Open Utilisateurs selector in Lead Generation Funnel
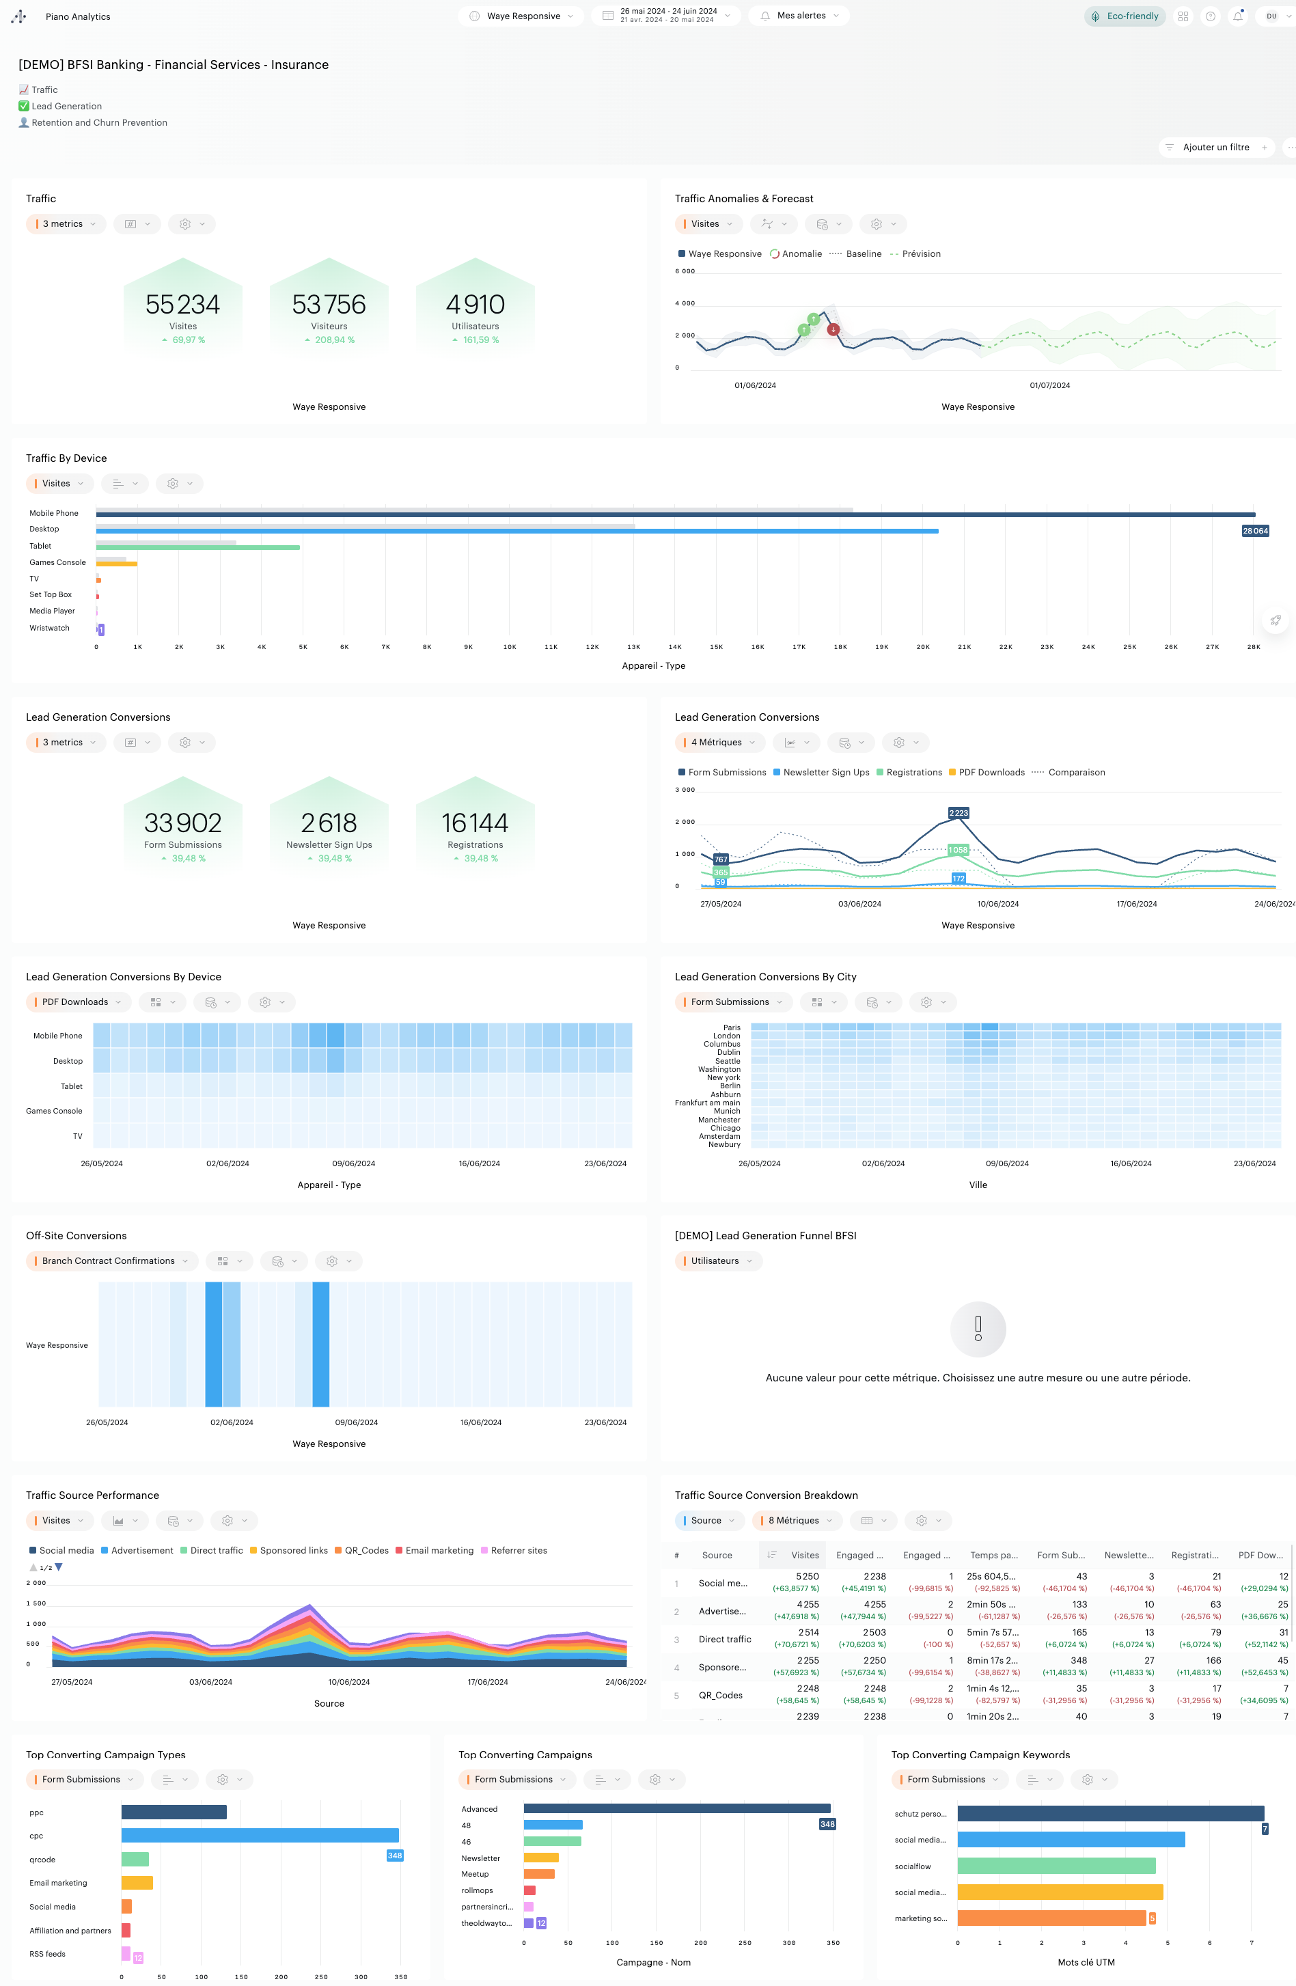The height and width of the screenshot is (1986, 1296). pyautogui.click(x=719, y=1261)
